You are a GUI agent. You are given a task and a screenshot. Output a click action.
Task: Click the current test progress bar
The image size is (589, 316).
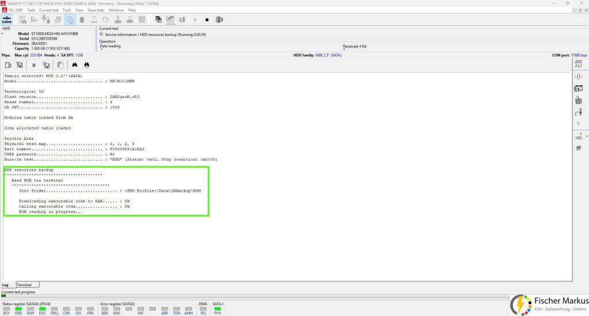[x=255, y=296]
